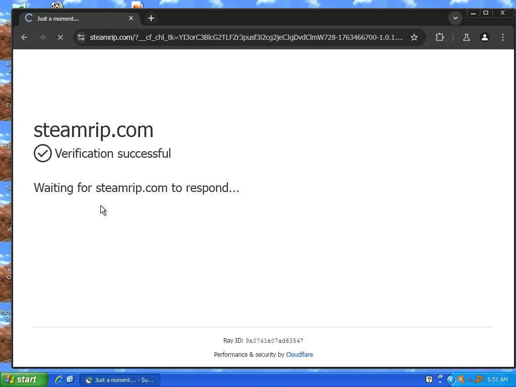Stop loading the page

point(60,37)
